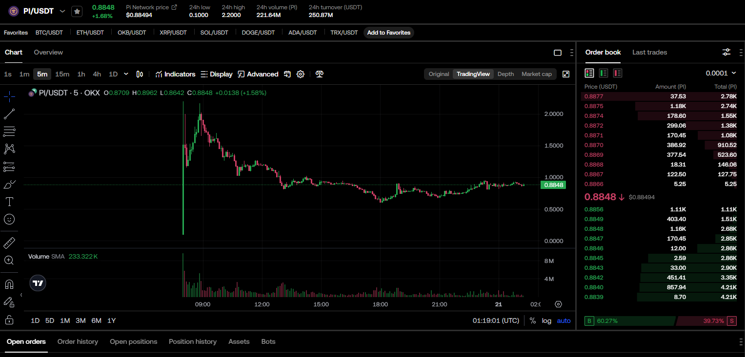Switch chart interval to 1m
745x357 pixels.
point(24,74)
